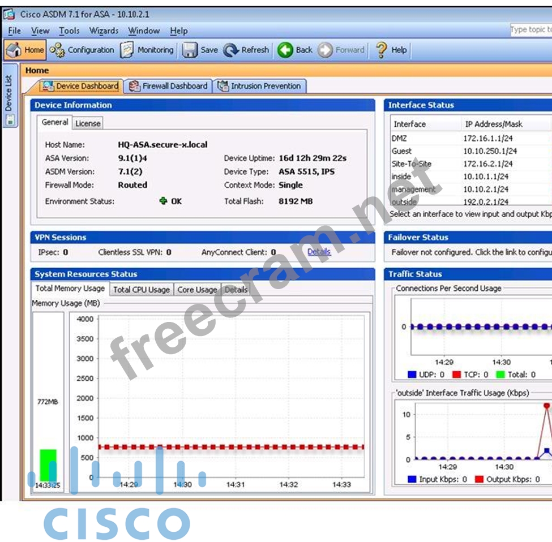Show the Total CPU Usage tab
552x542 pixels.
(x=141, y=290)
